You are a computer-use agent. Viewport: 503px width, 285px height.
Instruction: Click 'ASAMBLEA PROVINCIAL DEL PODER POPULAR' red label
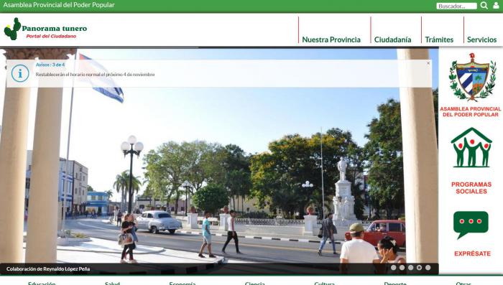[470, 111]
